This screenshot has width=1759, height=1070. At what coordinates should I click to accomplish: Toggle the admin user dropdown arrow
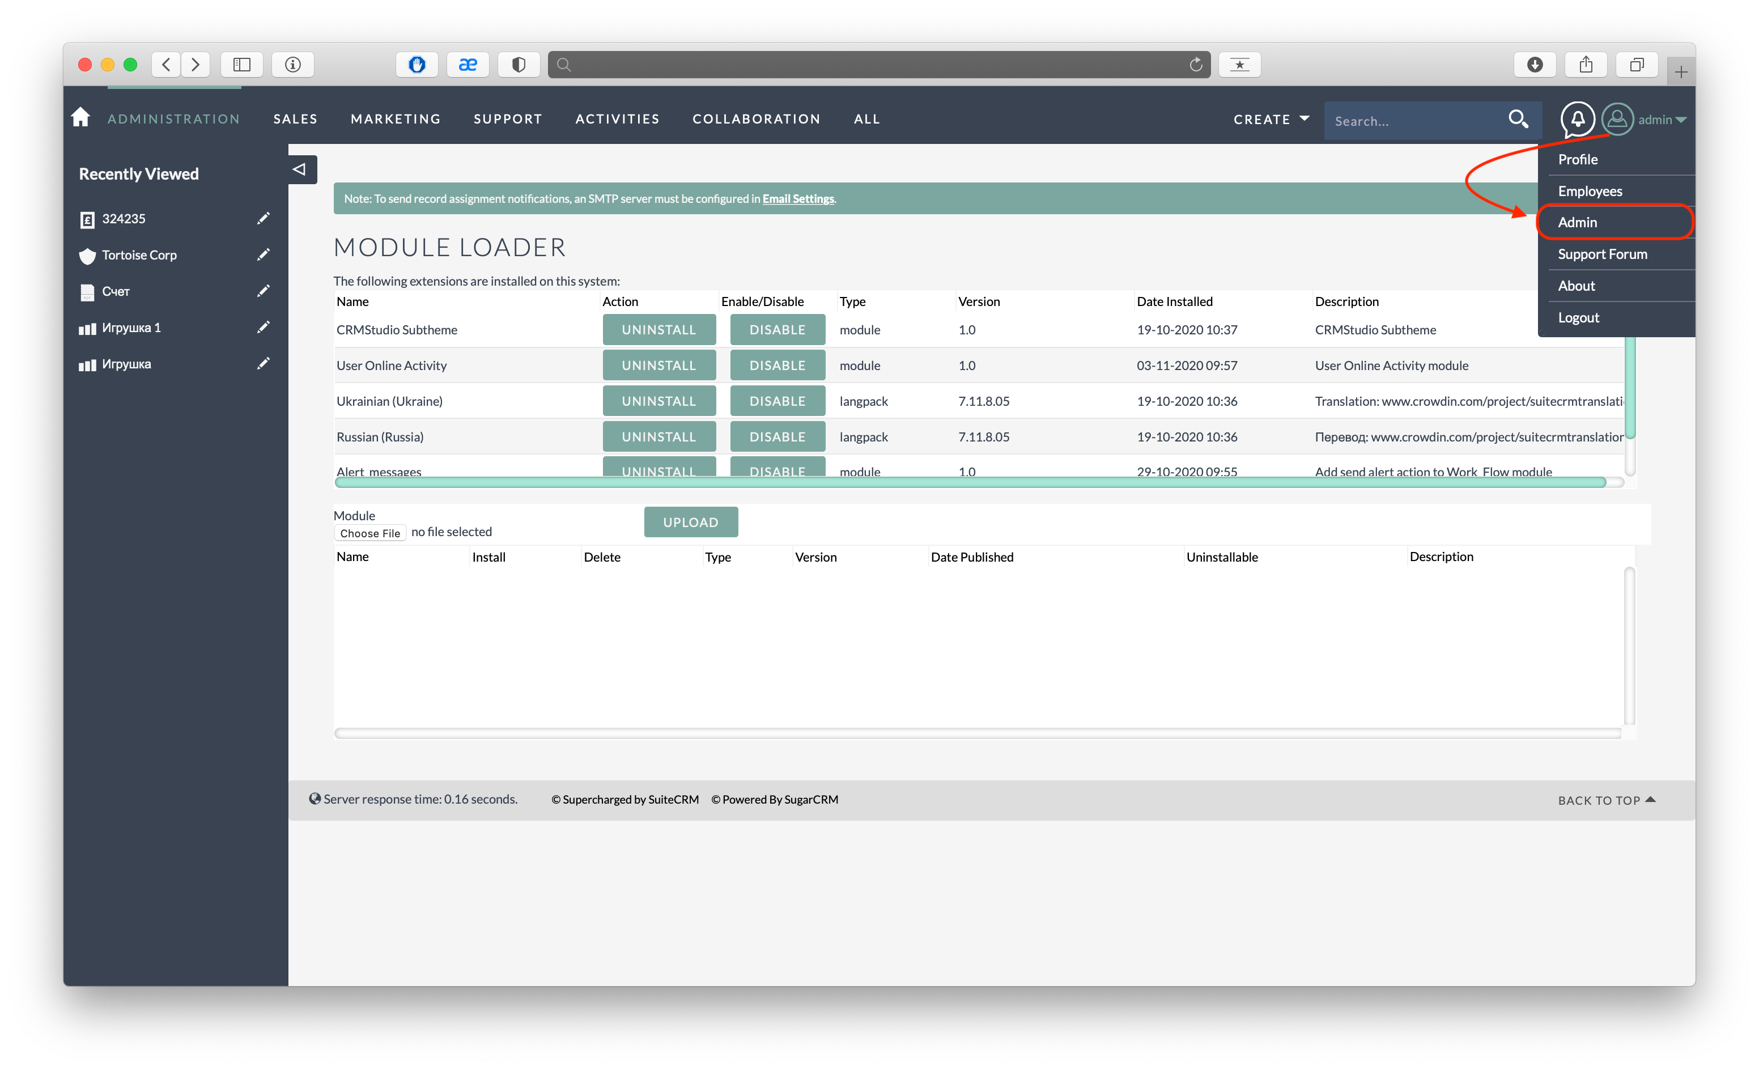point(1681,120)
